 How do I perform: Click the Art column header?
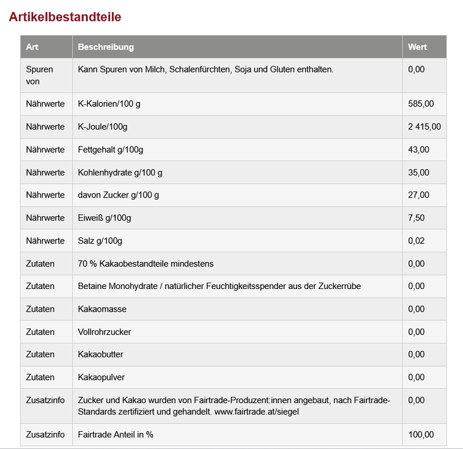[32, 47]
